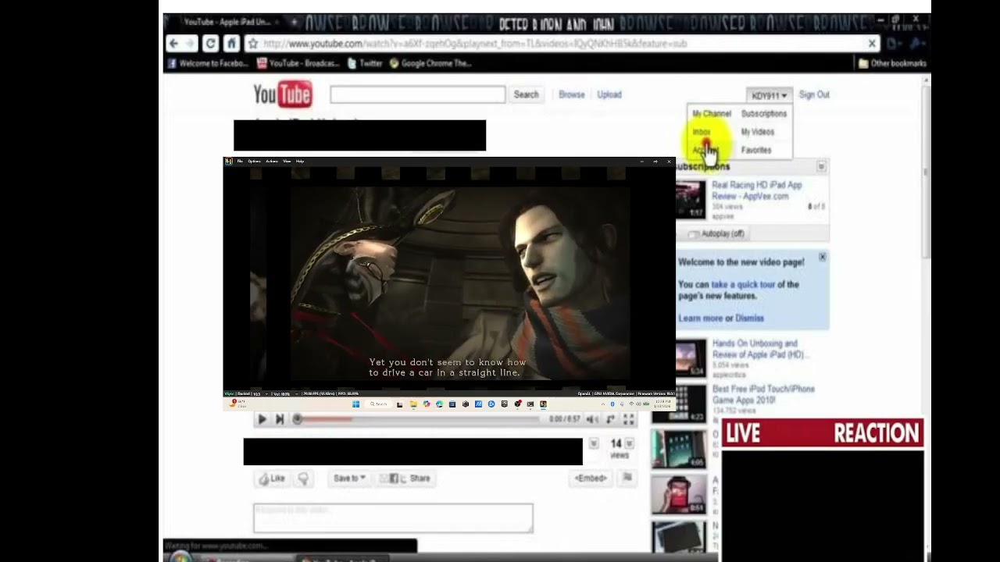Open the emulator Help menu

click(300, 162)
